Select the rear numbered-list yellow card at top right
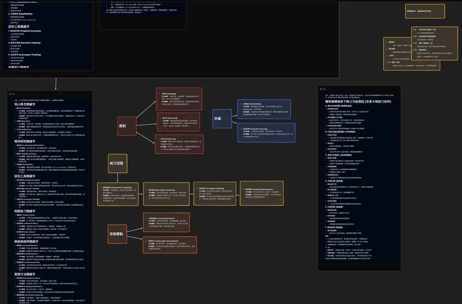462x304 pixels. [x=398, y=54]
